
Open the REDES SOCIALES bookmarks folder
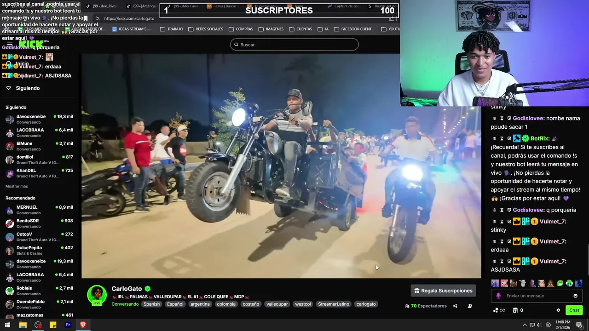pyautogui.click(x=205, y=29)
